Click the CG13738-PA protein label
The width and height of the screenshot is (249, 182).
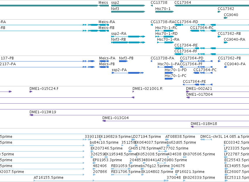pos(162,58)
